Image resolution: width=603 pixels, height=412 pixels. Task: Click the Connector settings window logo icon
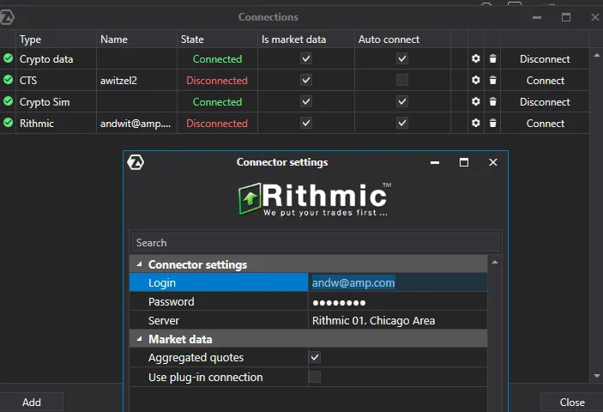(136, 162)
